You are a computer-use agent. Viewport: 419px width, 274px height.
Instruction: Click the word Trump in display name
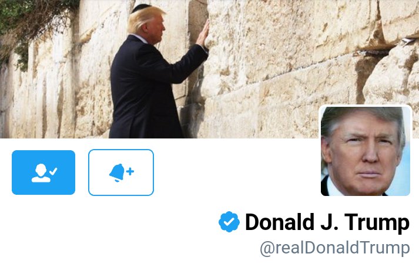[377, 222]
